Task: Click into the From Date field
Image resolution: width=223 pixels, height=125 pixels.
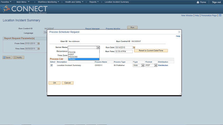Action: click(x=31, y=43)
